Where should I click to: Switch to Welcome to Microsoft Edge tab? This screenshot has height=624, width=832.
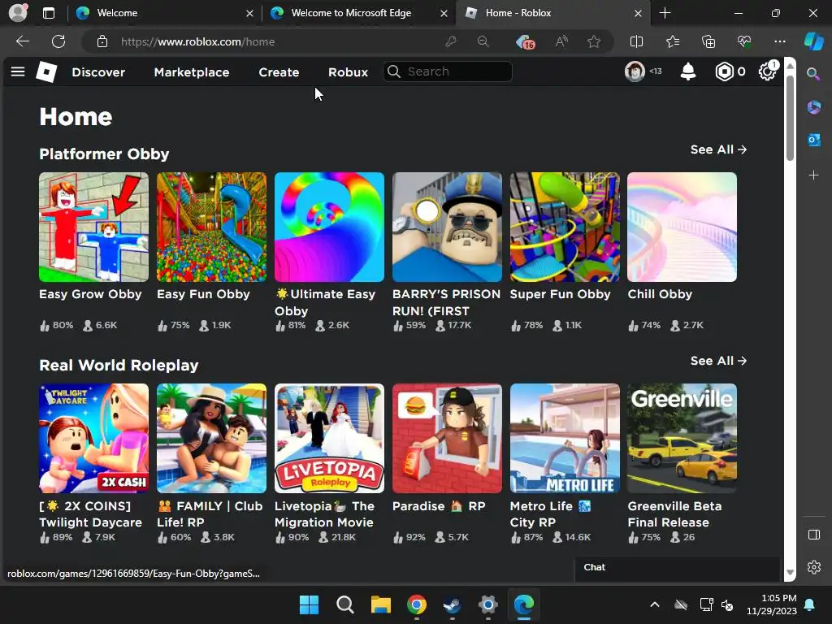(x=358, y=13)
